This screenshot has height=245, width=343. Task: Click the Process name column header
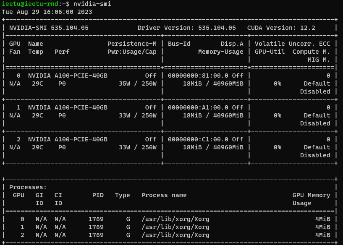click(164, 195)
